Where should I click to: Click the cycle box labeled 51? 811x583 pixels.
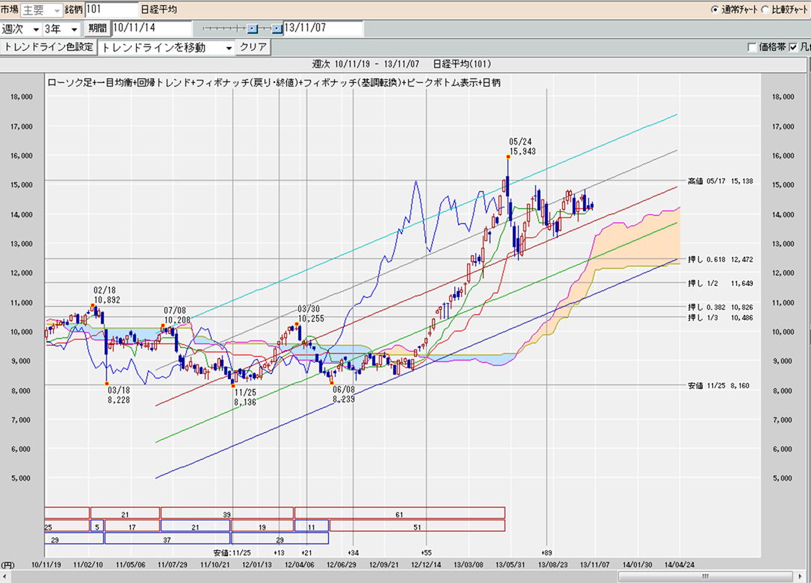point(417,526)
